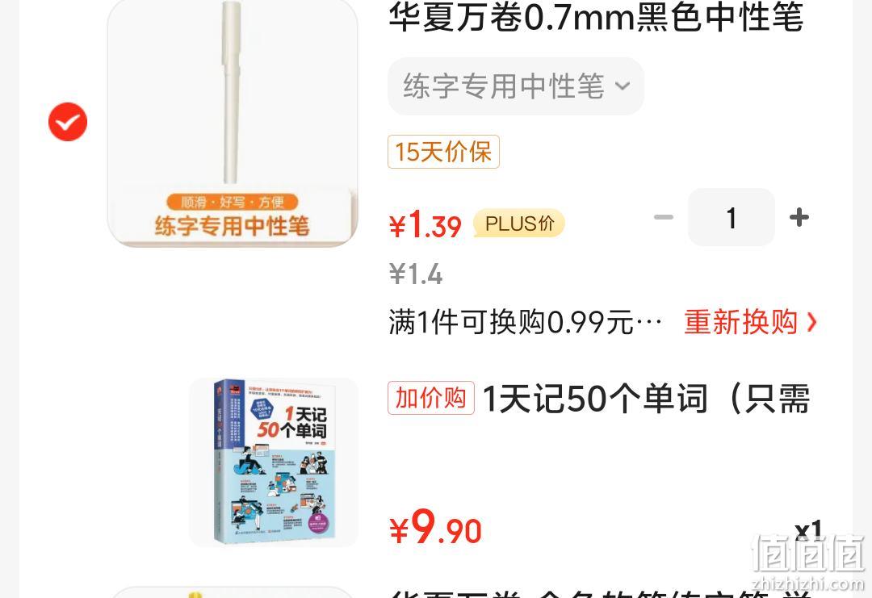Tap the 15天价保 tag

coord(443,152)
